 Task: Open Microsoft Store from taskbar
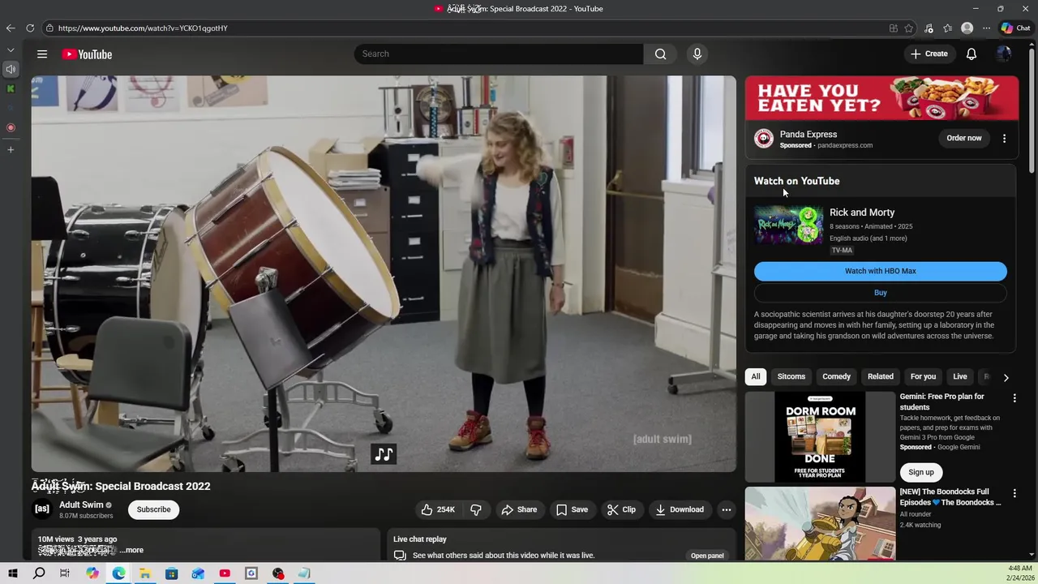pos(172,573)
